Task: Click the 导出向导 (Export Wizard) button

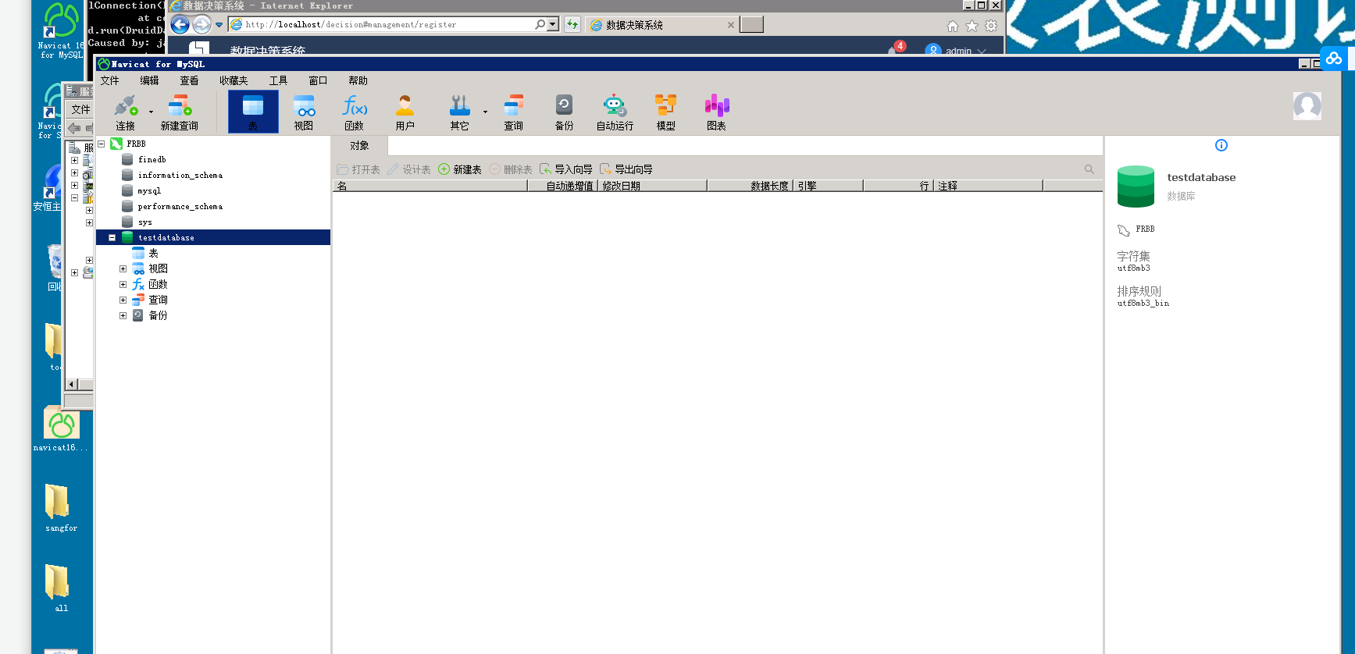Action: click(x=626, y=169)
